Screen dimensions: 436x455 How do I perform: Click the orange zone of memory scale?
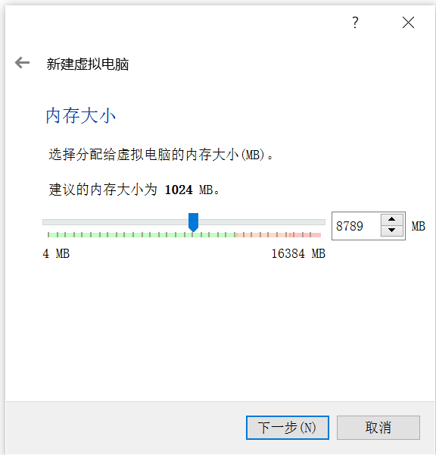(x=263, y=235)
